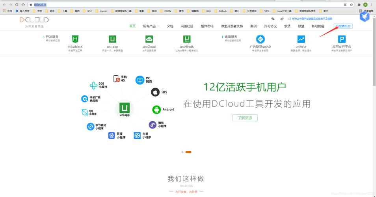Select the 原生开发者支持 nav item
The width and height of the screenshot is (376, 197).
coord(232,26)
